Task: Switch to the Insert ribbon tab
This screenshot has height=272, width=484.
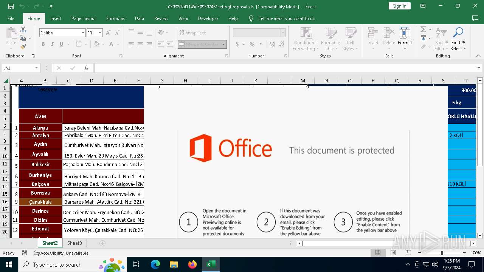Action: [56, 19]
